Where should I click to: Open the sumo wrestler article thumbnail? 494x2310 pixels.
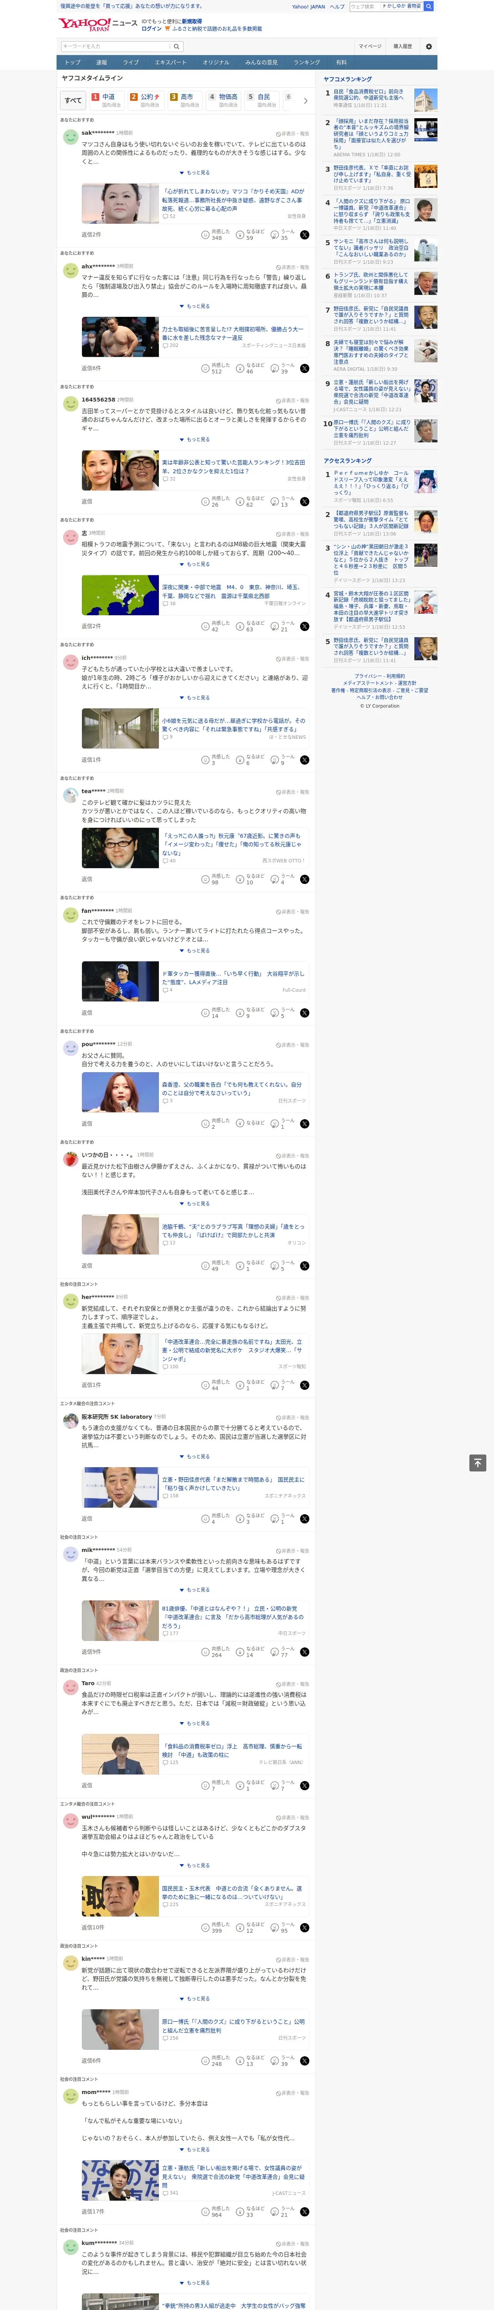120,337
